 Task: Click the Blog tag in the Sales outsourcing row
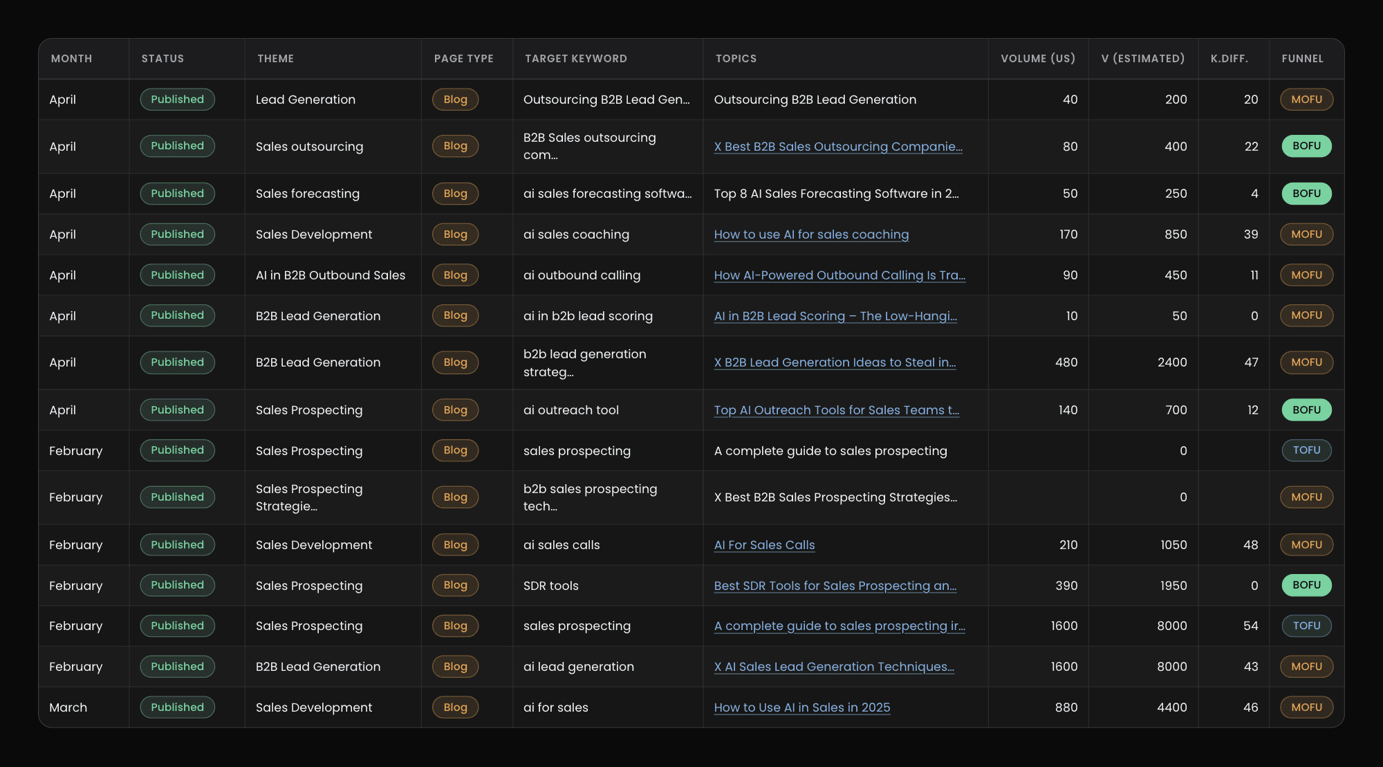(x=456, y=146)
